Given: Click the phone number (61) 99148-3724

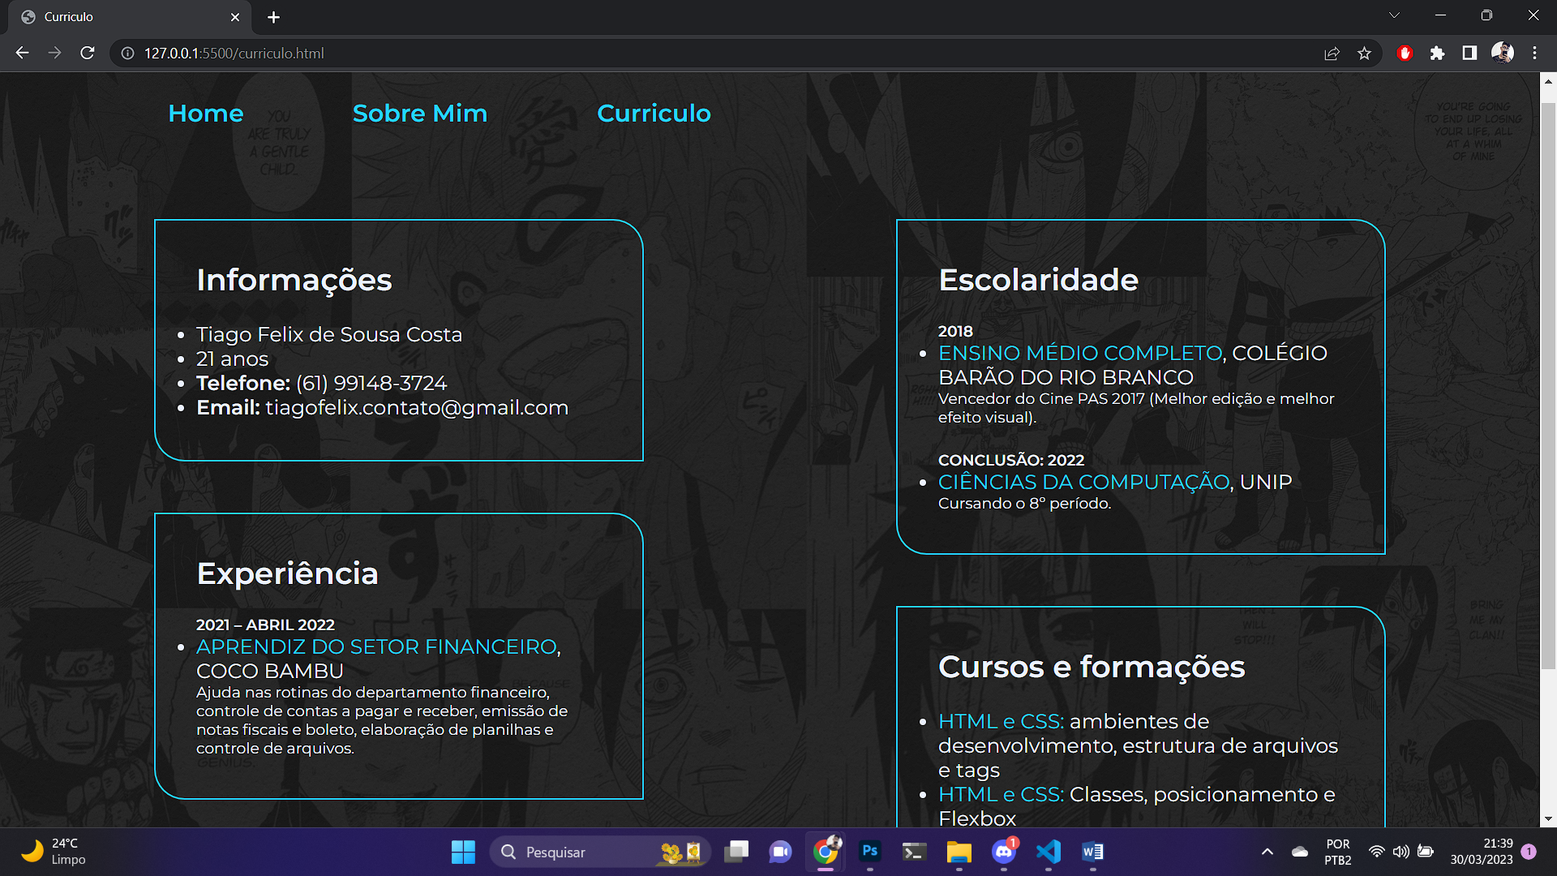Looking at the screenshot, I should [x=371, y=383].
